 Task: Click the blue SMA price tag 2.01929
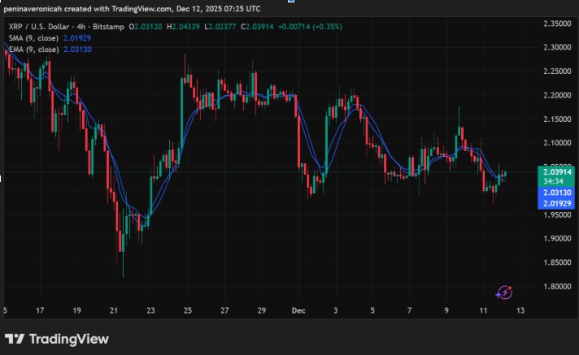(557, 203)
